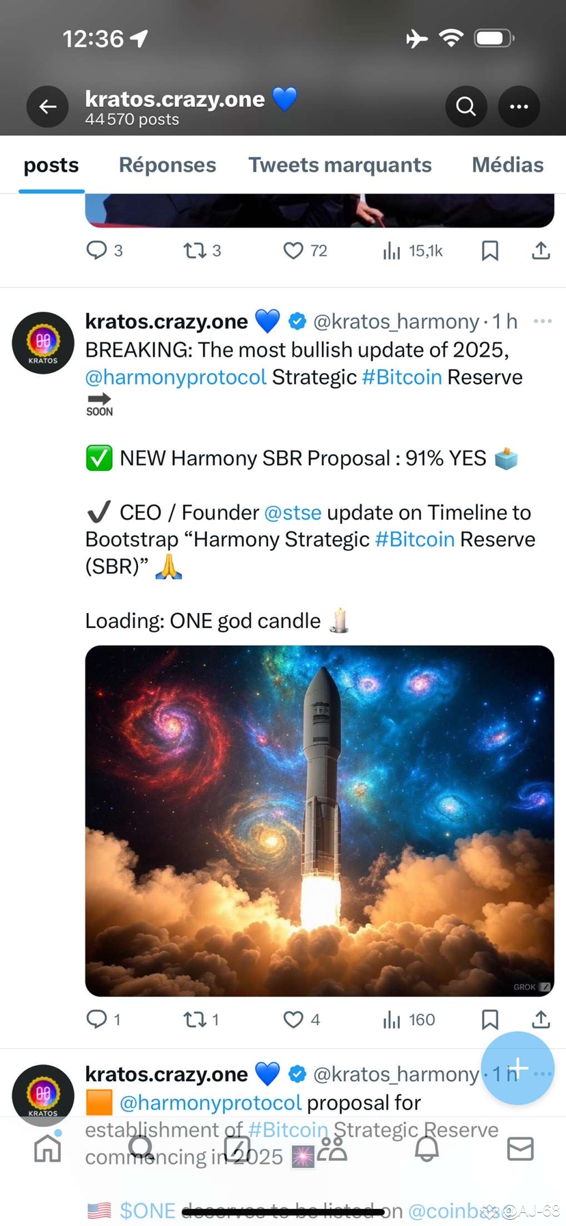Screen dimensions: 566x1226
Task: Retweet the breaking news post
Action: coord(193,1019)
